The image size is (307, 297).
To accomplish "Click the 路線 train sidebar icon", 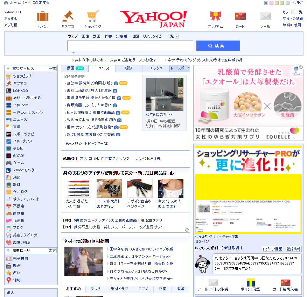I will (9, 184).
